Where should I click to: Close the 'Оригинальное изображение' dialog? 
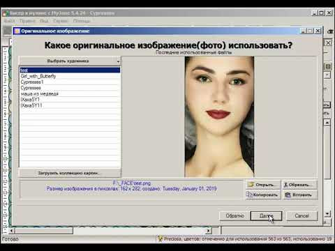click(x=318, y=31)
